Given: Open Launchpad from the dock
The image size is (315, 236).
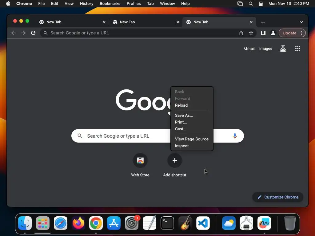Looking at the screenshot, I should coord(42,223).
